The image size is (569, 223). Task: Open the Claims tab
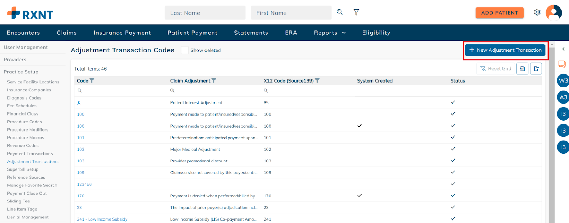pos(67,33)
